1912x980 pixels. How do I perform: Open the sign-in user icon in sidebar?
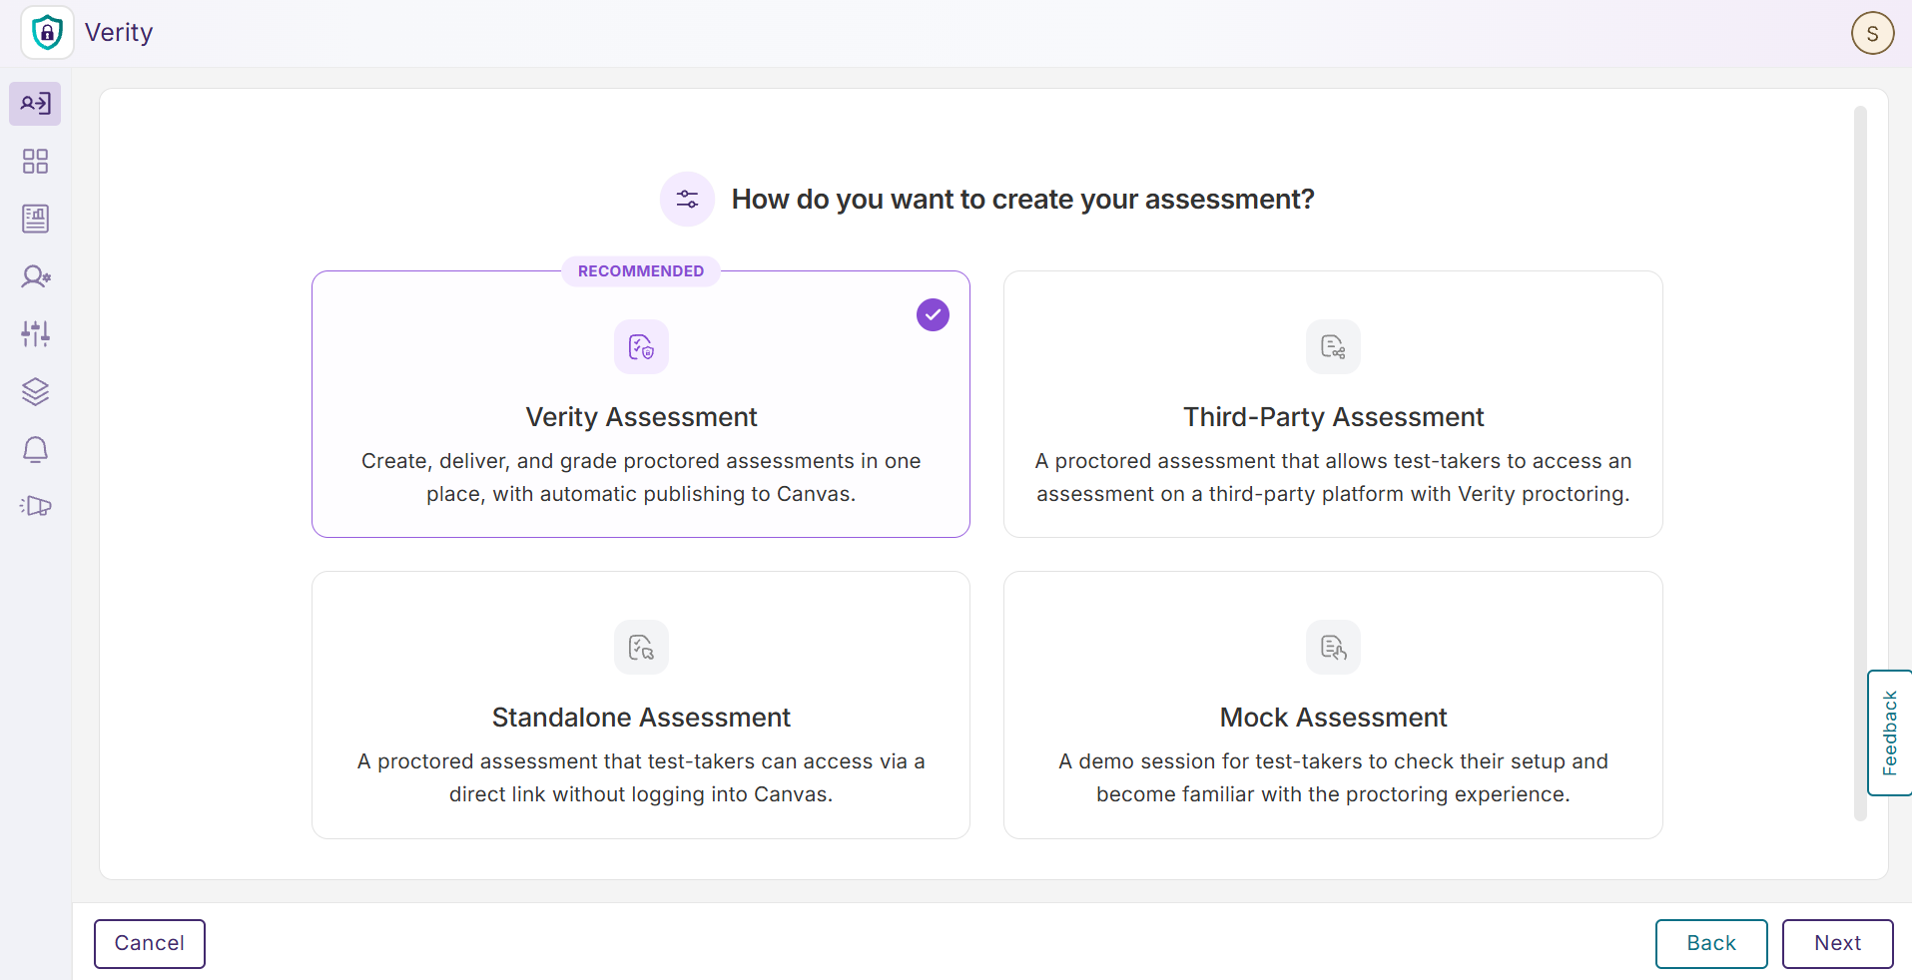tap(35, 104)
